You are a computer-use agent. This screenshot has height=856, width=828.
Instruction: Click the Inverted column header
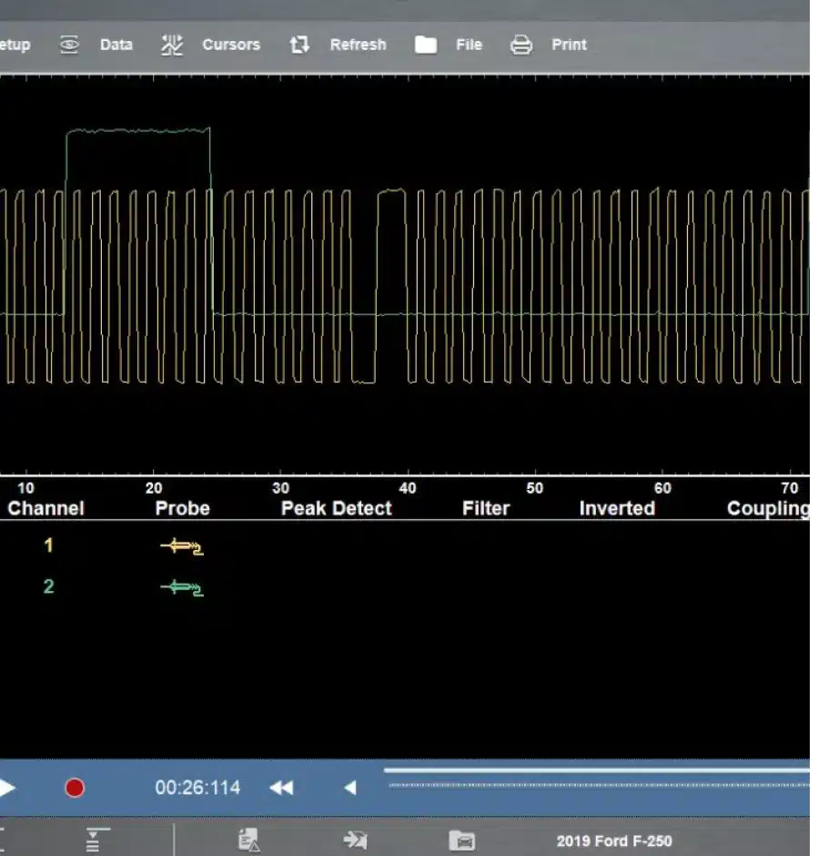tap(617, 508)
